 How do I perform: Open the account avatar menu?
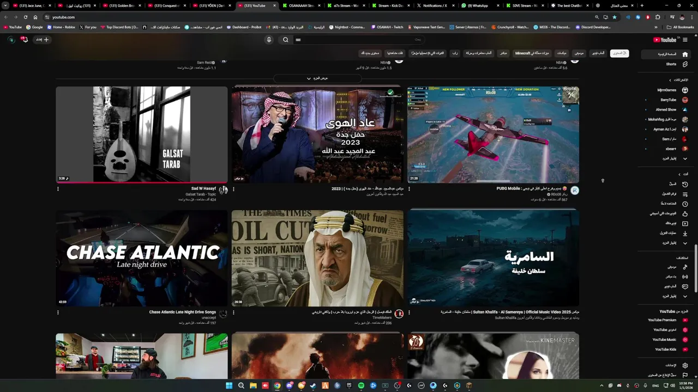pos(11,40)
